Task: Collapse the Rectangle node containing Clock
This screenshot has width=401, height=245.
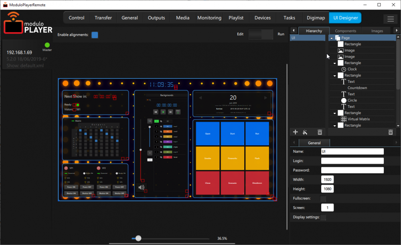Action: (x=334, y=62)
